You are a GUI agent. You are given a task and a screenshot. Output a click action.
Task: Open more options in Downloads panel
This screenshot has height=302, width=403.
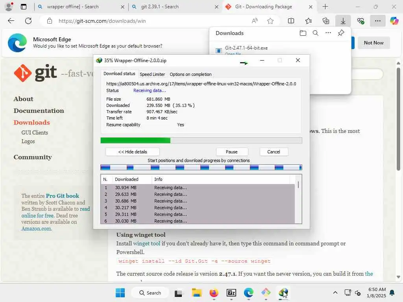point(328,33)
